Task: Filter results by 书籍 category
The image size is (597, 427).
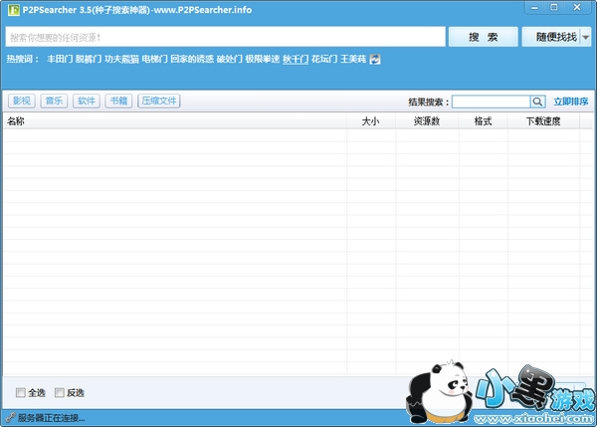Action: click(118, 101)
